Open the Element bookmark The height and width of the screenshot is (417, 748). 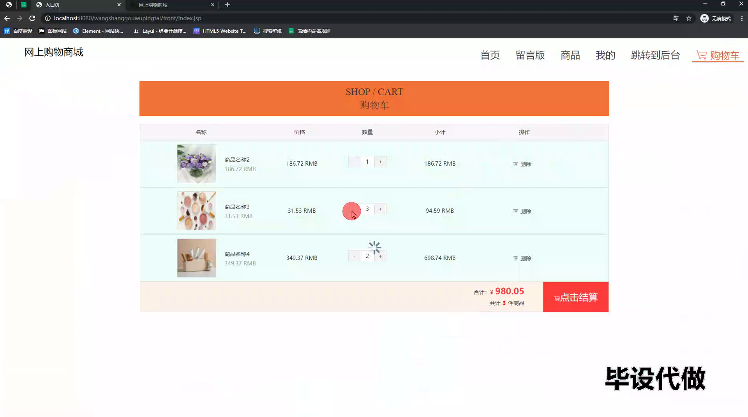(98, 31)
